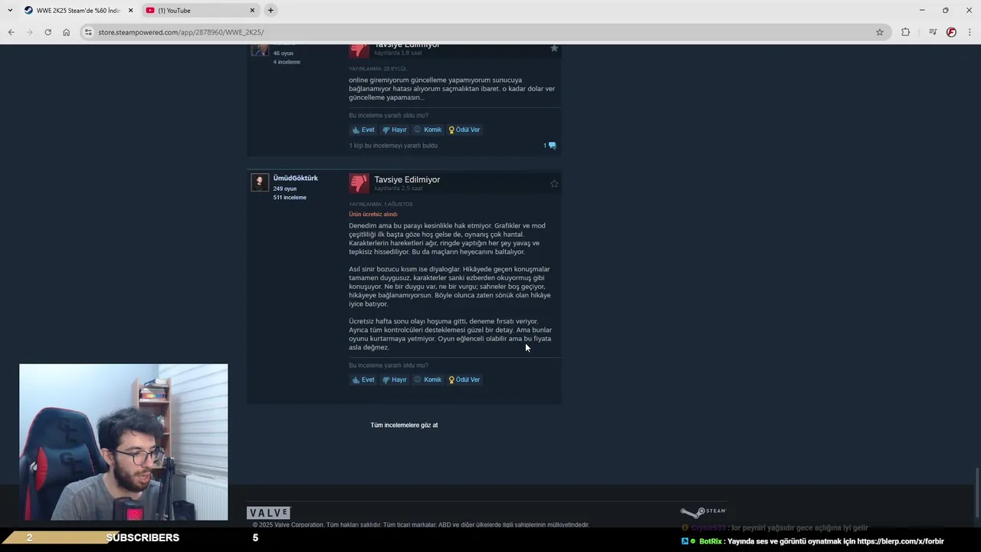Image resolution: width=981 pixels, height=552 pixels.
Task: Reload the Steam store page
Action: (48, 32)
